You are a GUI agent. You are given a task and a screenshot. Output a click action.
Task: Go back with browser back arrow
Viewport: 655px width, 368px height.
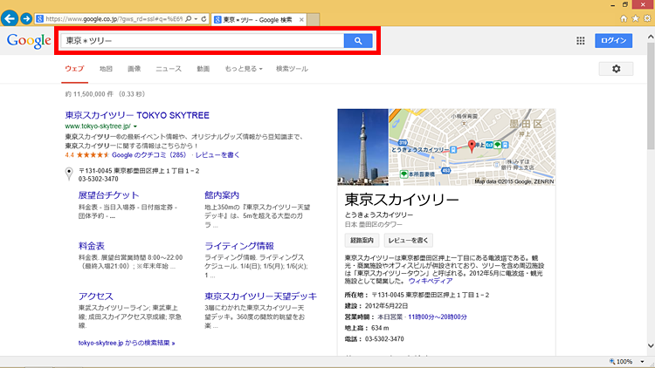10,17
